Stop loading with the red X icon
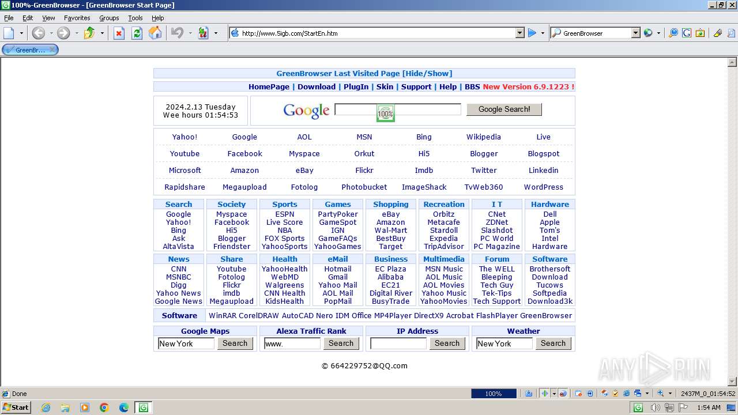This screenshot has height=415, width=738. (x=119, y=33)
